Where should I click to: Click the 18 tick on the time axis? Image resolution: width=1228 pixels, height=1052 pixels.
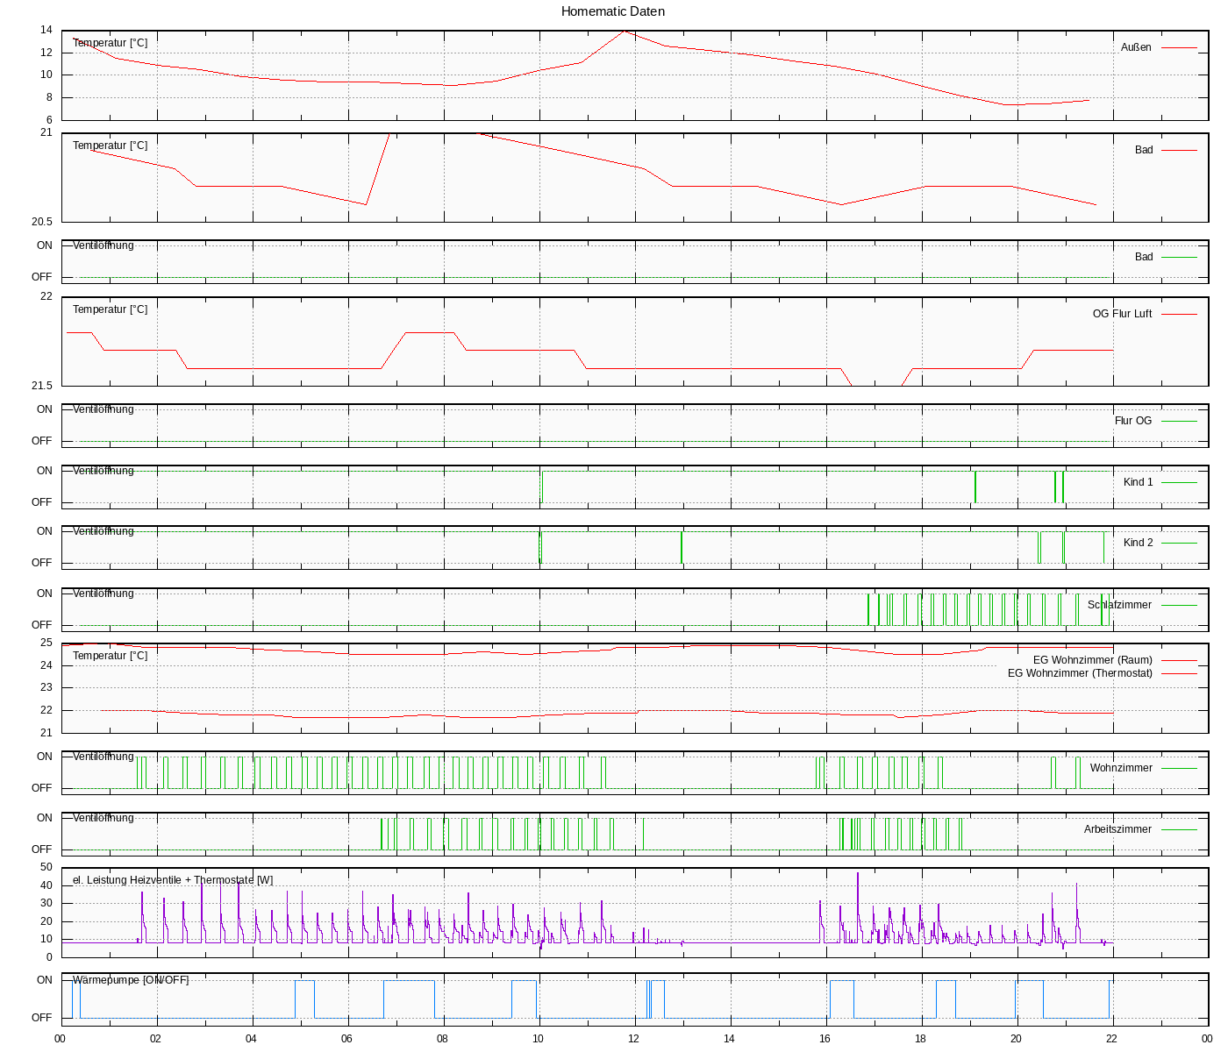click(921, 1039)
